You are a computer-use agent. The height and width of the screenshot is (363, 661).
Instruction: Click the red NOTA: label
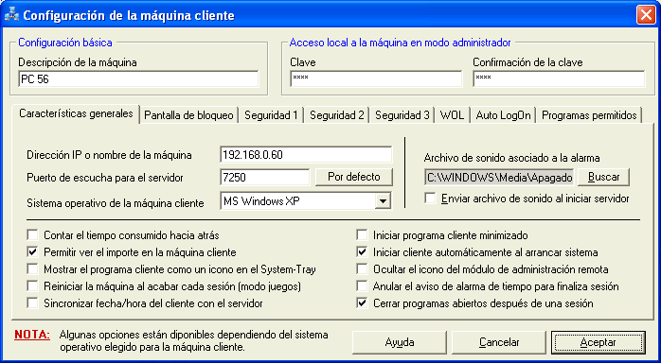point(32,336)
